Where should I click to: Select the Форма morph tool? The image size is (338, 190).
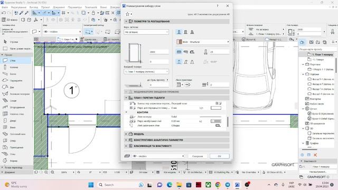pos(13,160)
